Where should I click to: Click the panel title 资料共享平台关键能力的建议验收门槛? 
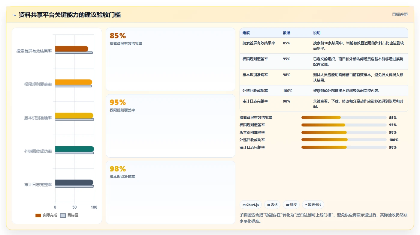click(x=70, y=15)
